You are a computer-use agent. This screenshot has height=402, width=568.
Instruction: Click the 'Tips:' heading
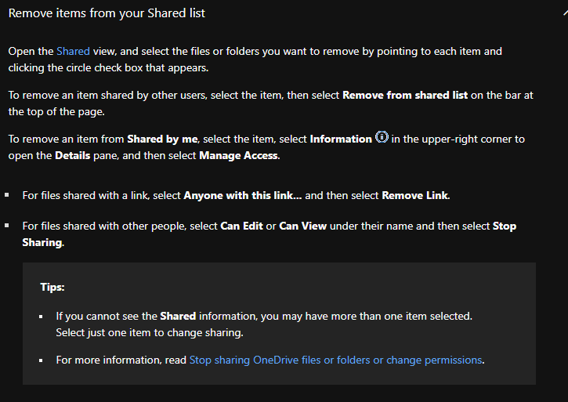click(x=52, y=287)
